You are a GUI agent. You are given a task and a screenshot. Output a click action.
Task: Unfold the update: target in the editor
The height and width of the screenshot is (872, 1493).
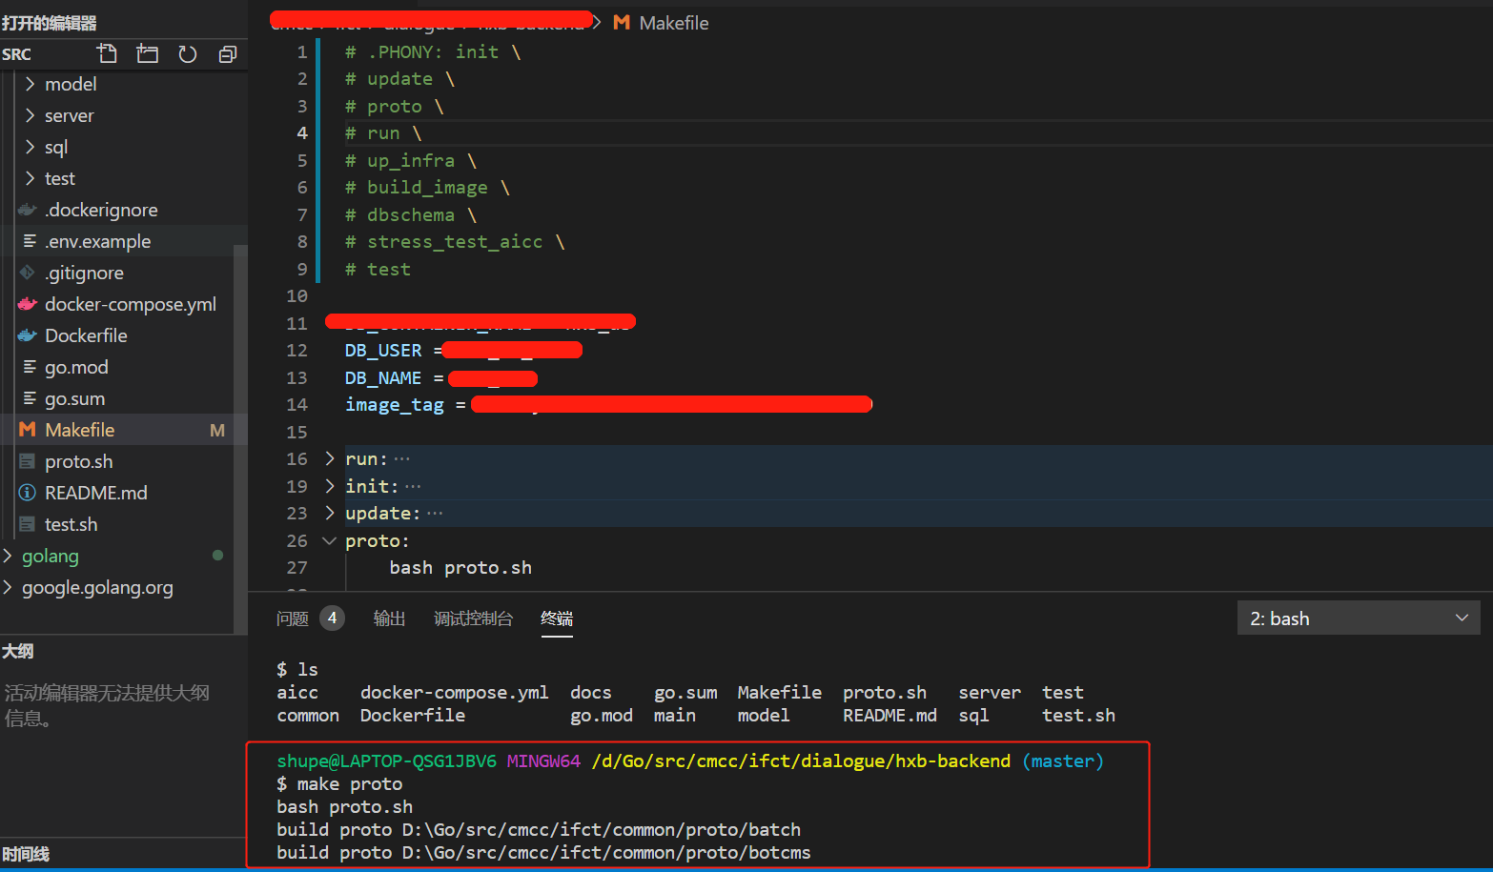330,513
